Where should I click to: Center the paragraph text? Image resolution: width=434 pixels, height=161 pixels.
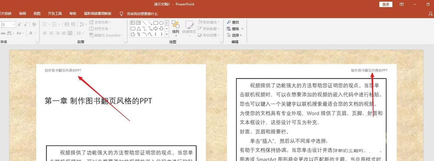coord(51,33)
